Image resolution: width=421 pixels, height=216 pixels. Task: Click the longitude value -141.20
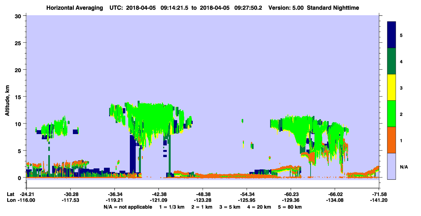pos(379,200)
